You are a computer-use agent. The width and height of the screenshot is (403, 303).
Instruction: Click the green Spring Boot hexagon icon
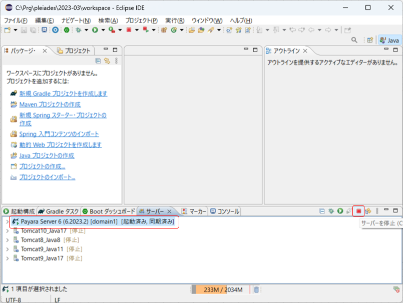(x=67, y=30)
